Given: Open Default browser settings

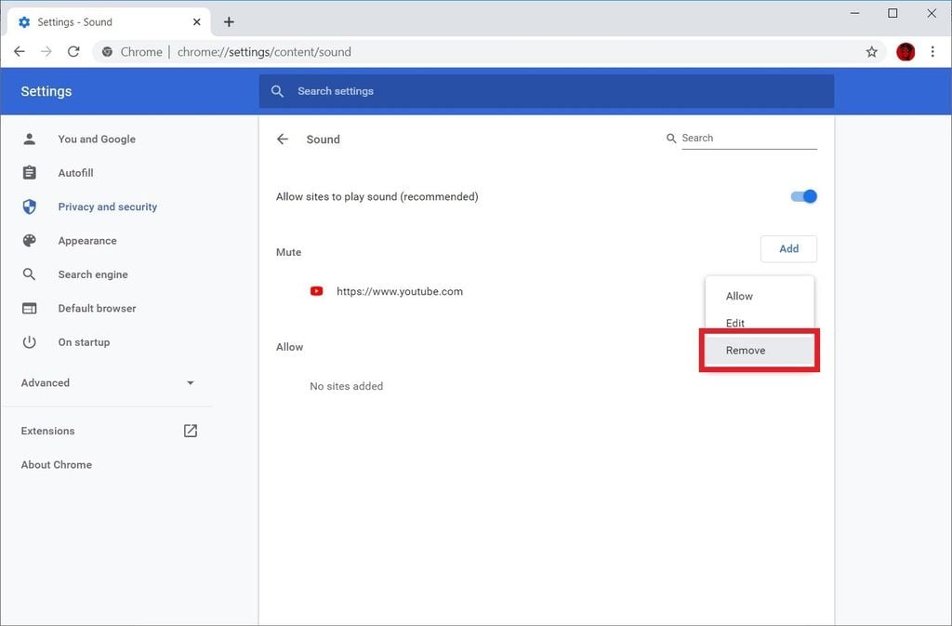Looking at the screenshot, I should [97, 309].
